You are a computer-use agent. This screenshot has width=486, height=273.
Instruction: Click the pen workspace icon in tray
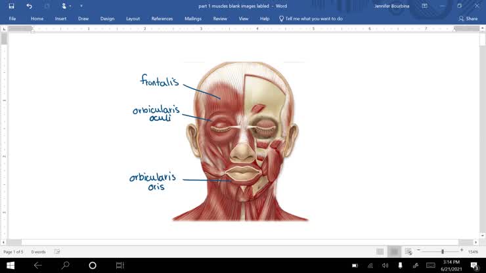(x=416, y=266)
